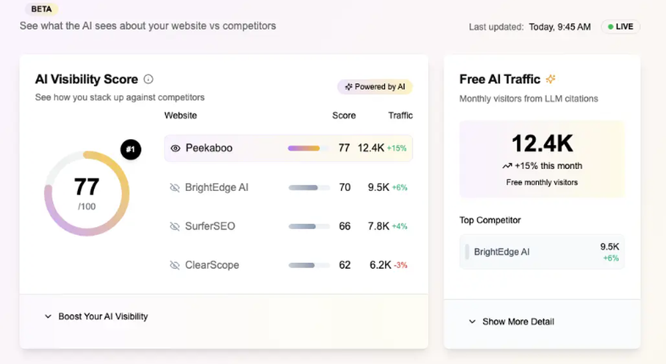This screenshot has height=364, width=666.
Task: Click the BETA badge at the top
Action: point(41,9)
